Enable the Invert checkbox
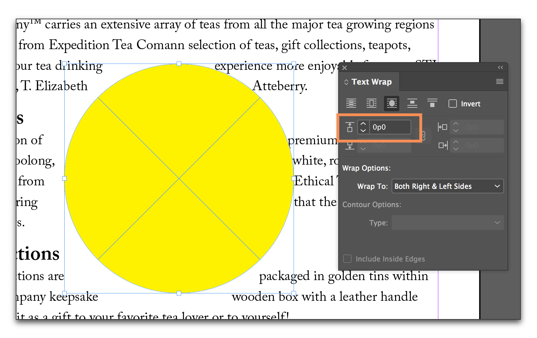 coord(452,104)
